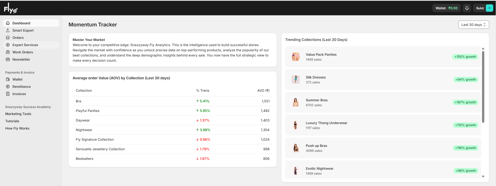Click the scrollbar down arrow in Trending Collections
The width and height of the screenshot is (496, 186).
[x=483, y=176]
